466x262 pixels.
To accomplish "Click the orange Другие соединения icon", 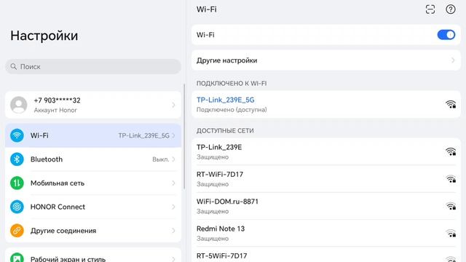I will [x=17, y=231].
